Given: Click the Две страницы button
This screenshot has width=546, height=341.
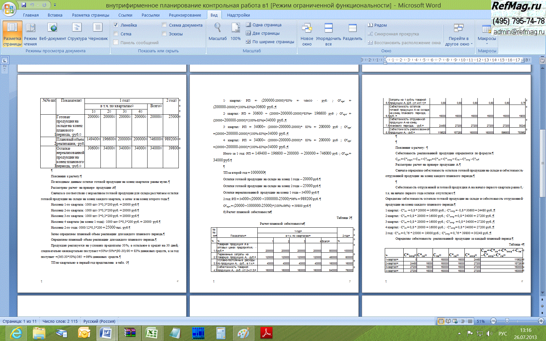Looking at the screenshot, I should pyautogui.click(x=263, y=33).
